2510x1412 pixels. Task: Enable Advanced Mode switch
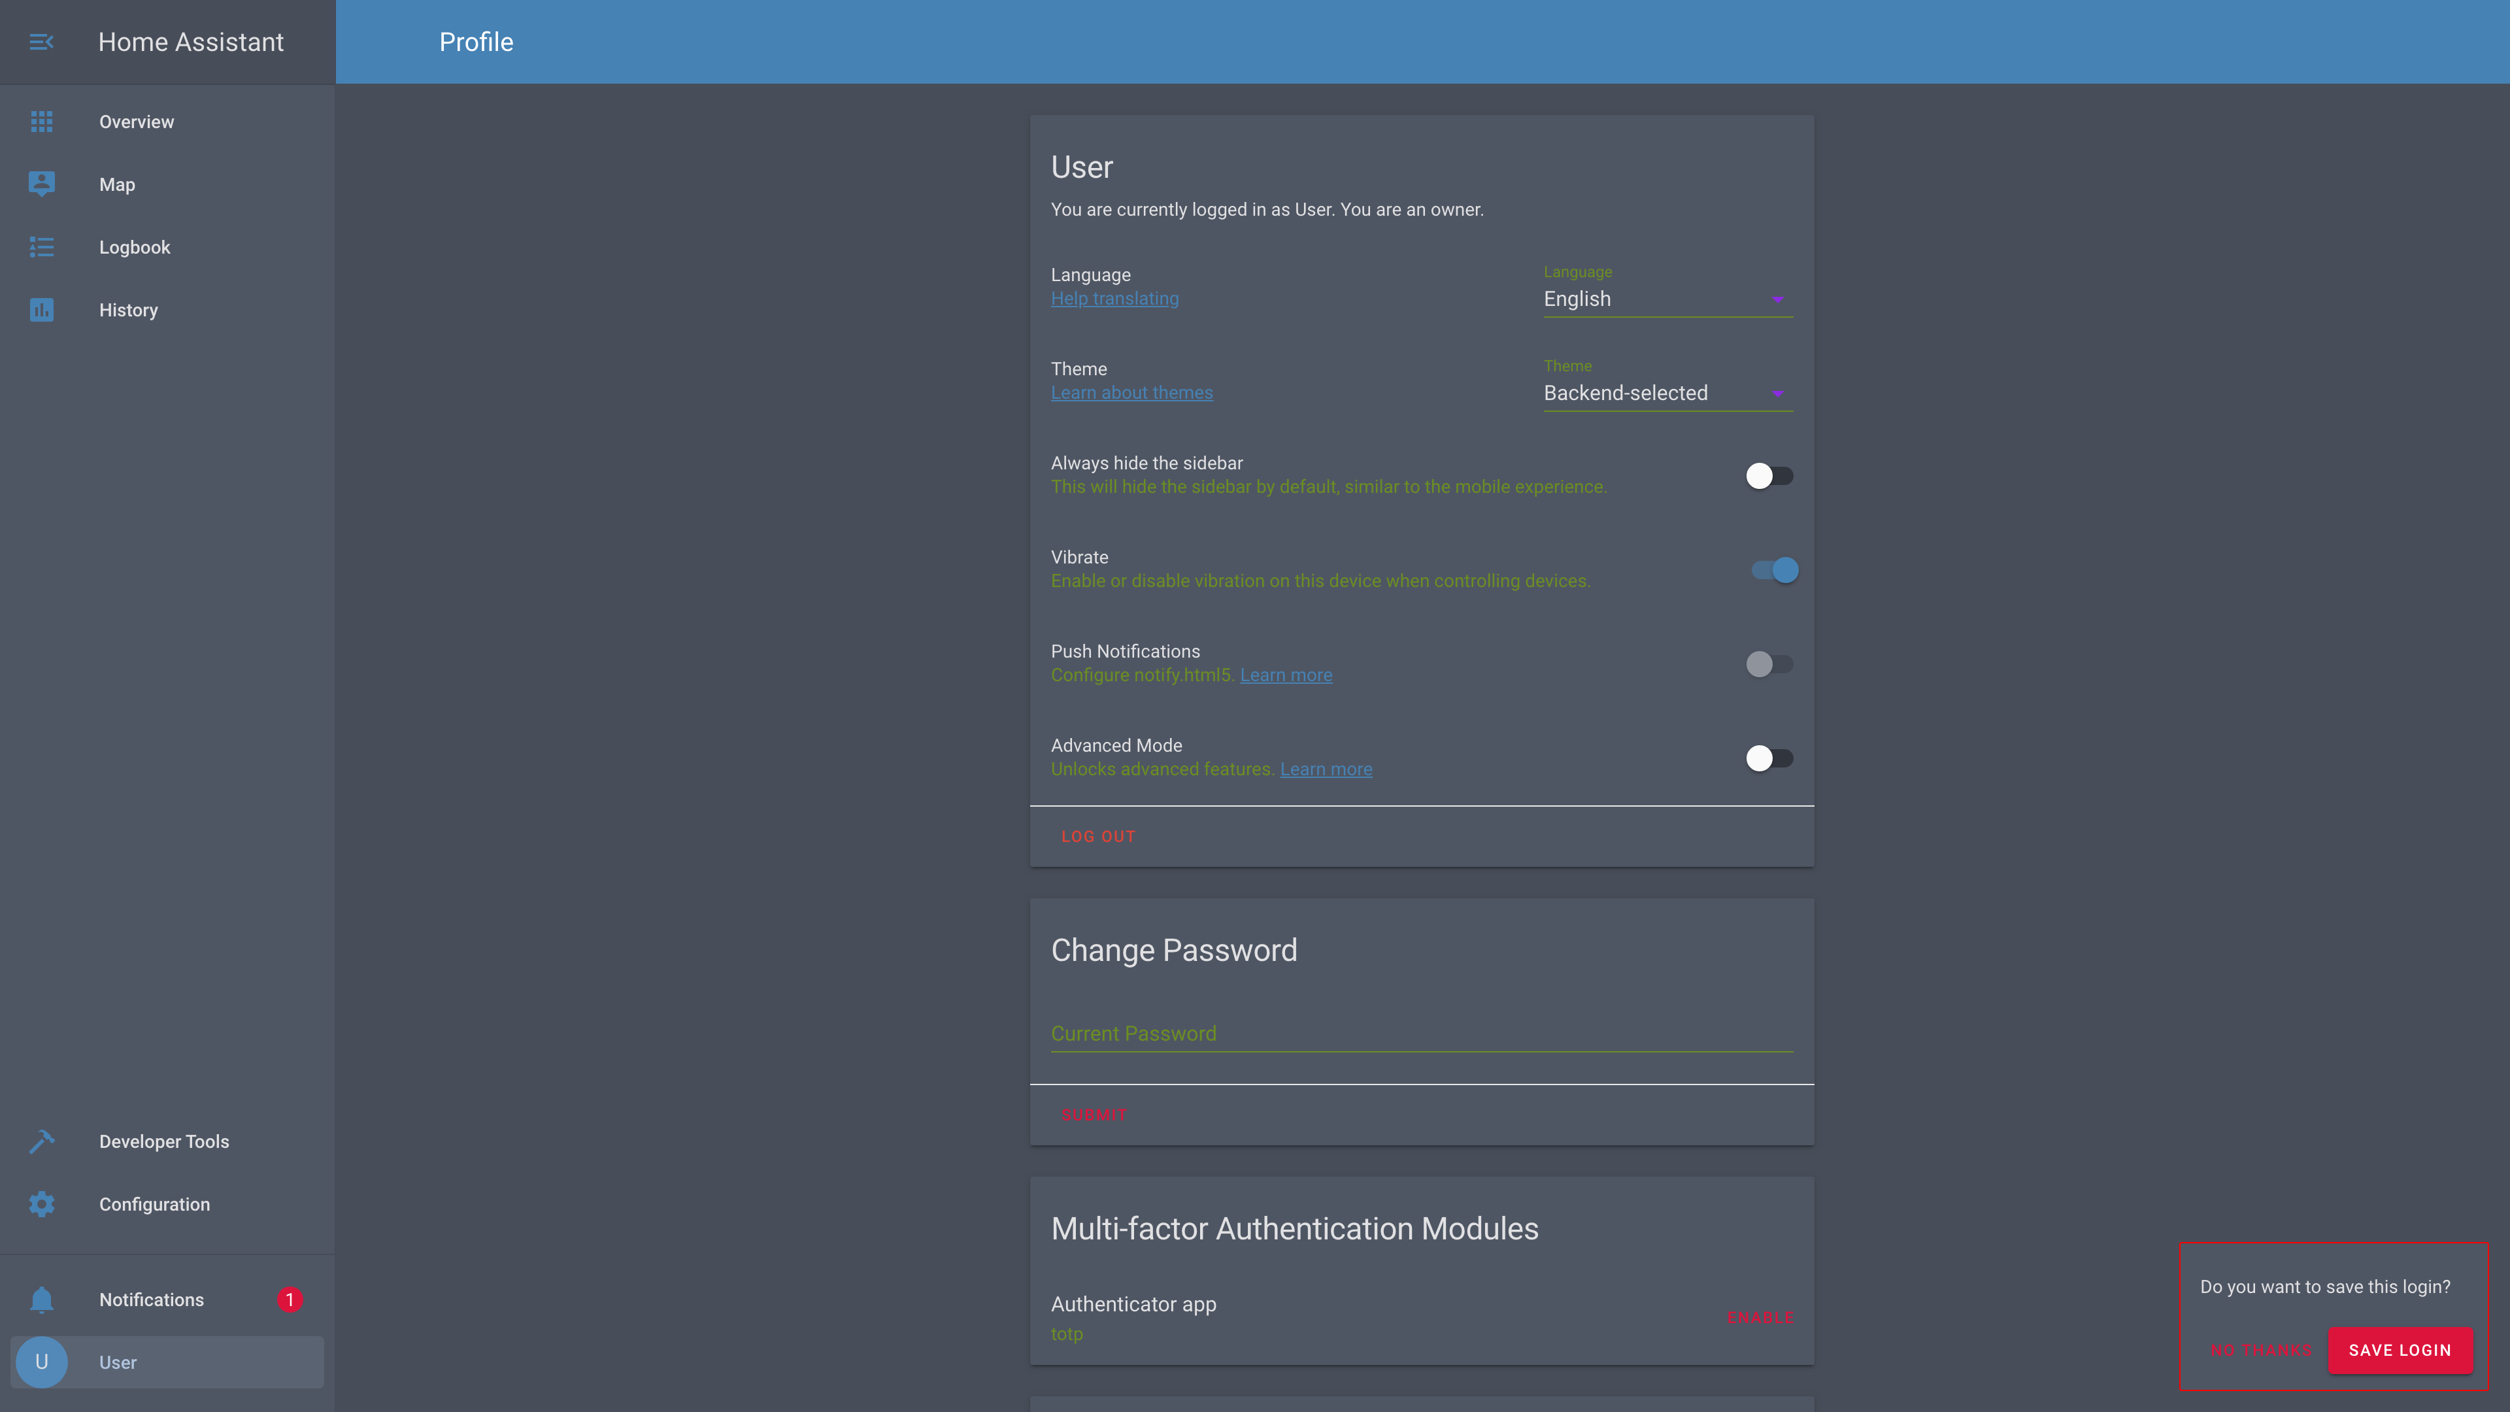[x=1769, y=758]
